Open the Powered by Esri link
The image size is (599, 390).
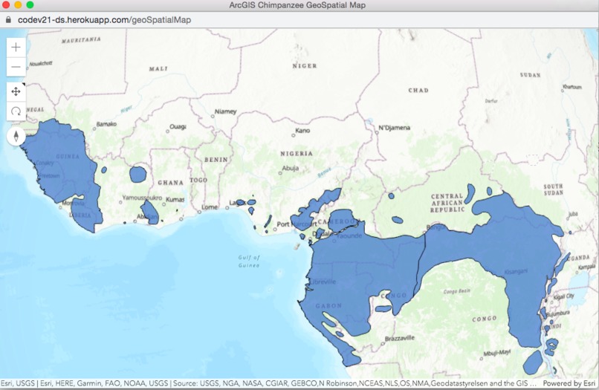[x=569, y=383]
